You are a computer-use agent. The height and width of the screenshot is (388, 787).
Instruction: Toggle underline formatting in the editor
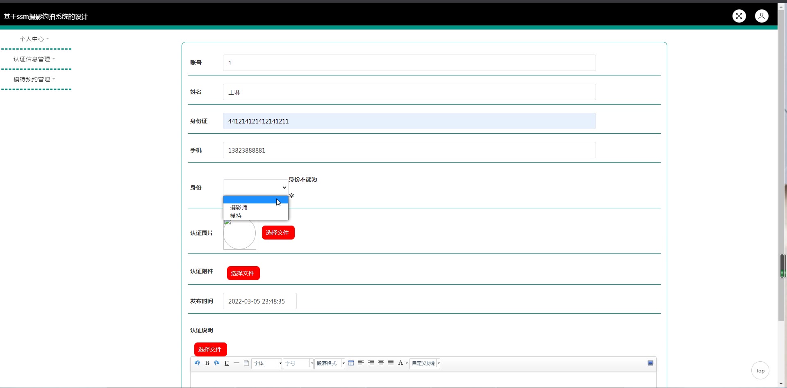(x=227, y=363)
